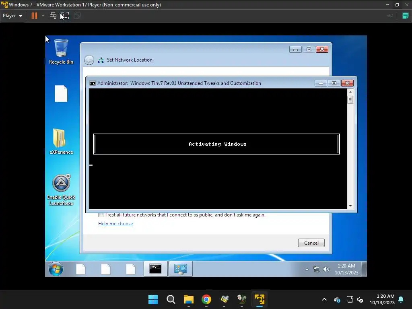
Task: Open the Windows 7 Start orb
Action: (x=56, y=269)
